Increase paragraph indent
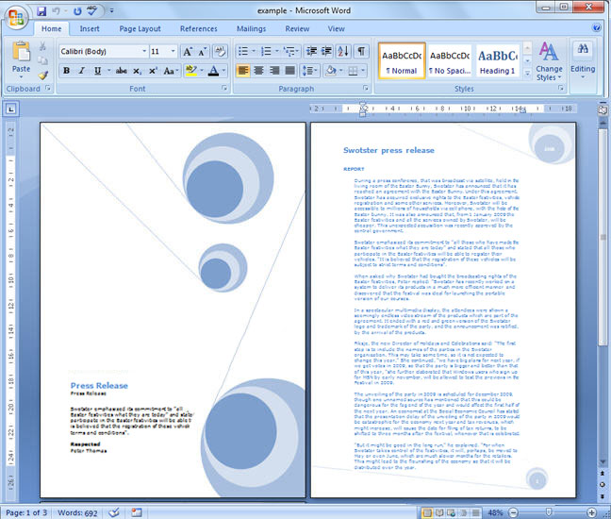Screen dimensions: 611x519 (x=326, y=51)
